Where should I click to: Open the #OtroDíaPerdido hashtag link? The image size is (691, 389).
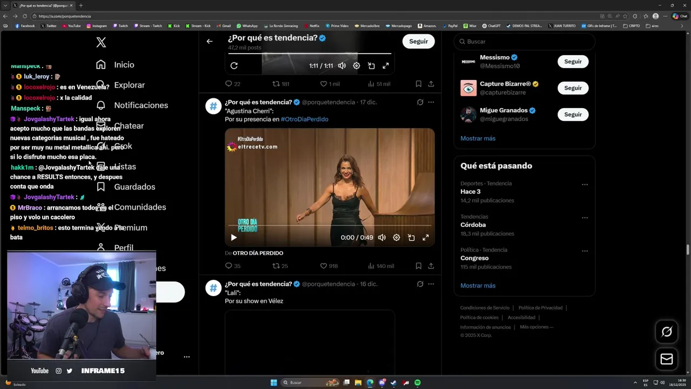click(304, 119)
